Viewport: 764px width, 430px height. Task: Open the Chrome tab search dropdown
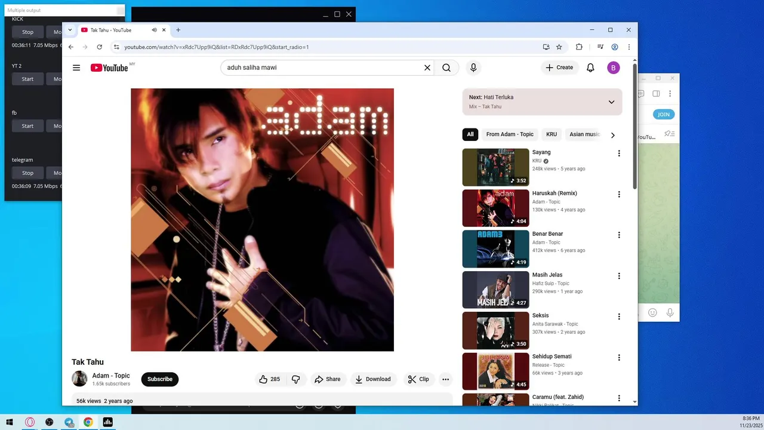pyautogui.click(x=70, y=30)
